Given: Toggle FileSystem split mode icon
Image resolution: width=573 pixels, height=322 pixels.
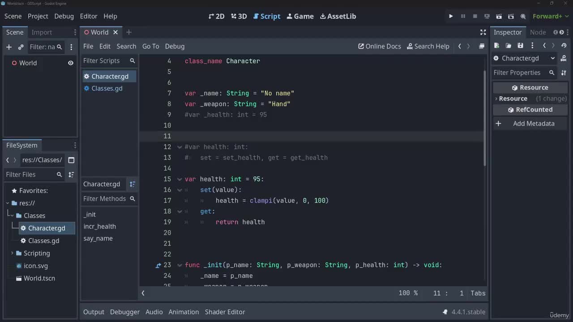Looking at the screenshot, I should pyautogui.click(x=71, y=160).
